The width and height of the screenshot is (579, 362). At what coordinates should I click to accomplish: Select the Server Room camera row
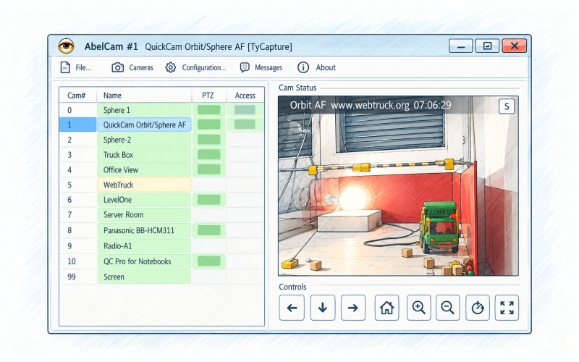161,215
